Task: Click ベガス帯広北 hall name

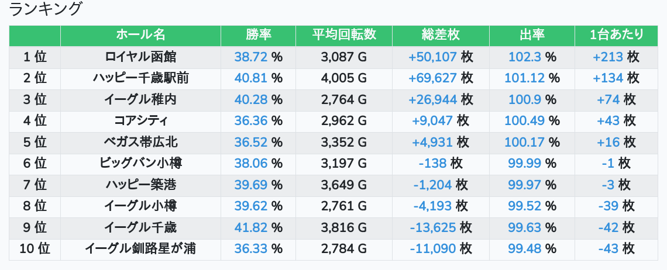Action: 140,142
